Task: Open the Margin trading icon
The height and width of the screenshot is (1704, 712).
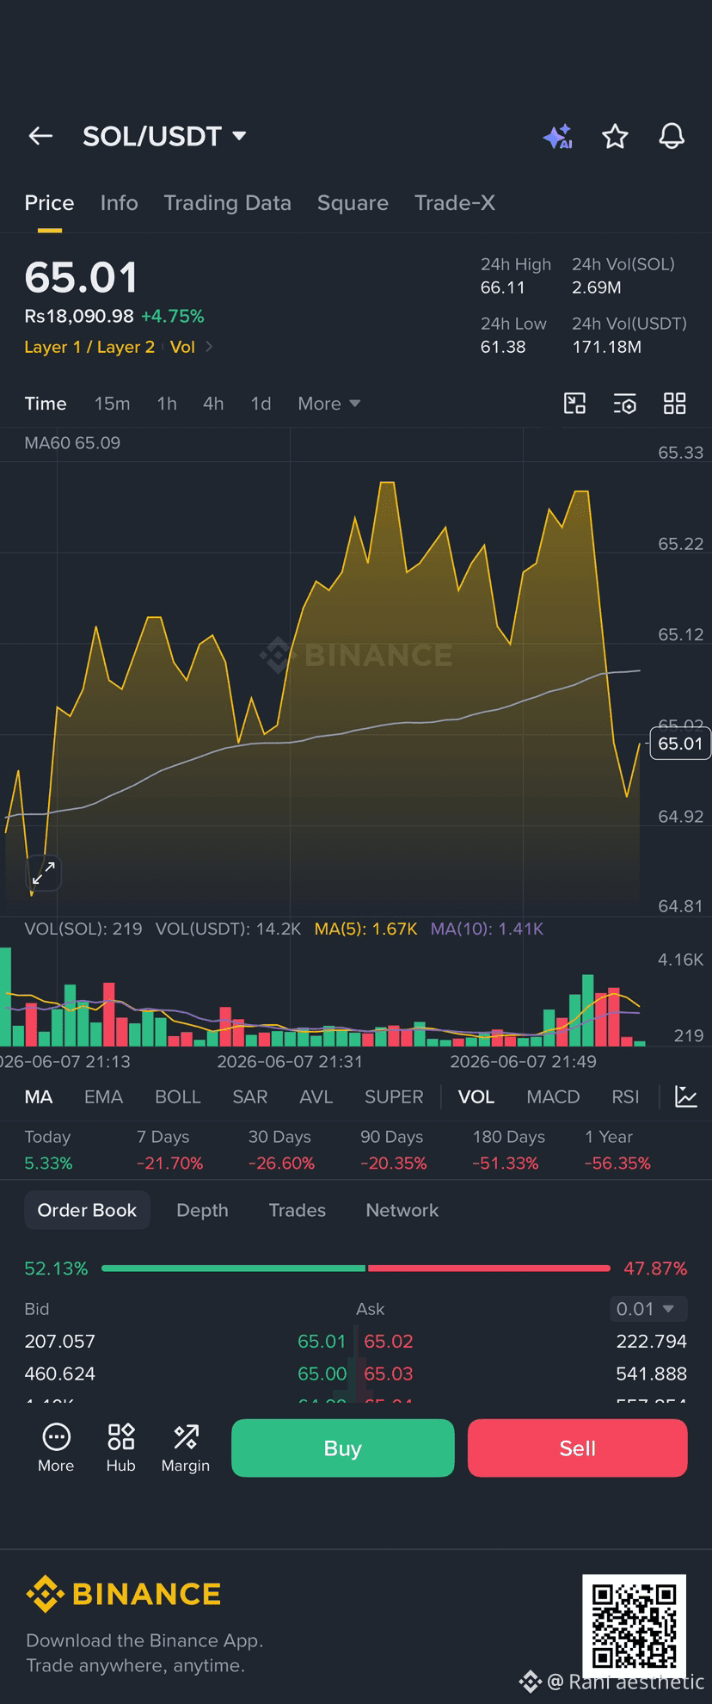Action: pos(186,1448)
